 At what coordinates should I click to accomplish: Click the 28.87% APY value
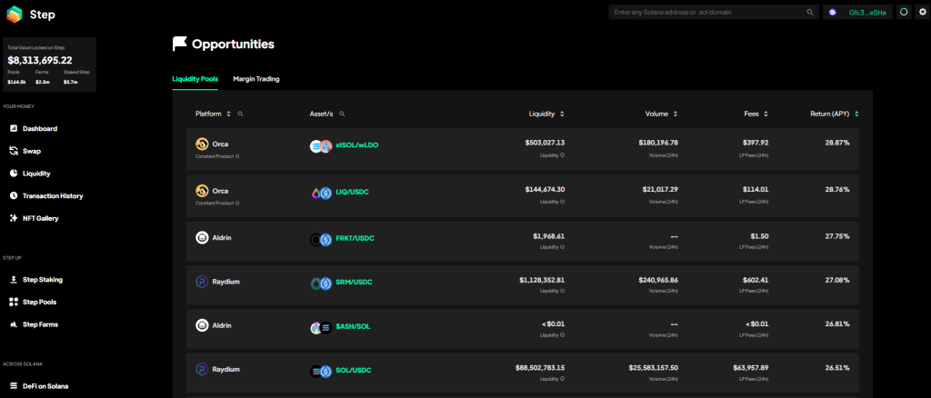837,143
